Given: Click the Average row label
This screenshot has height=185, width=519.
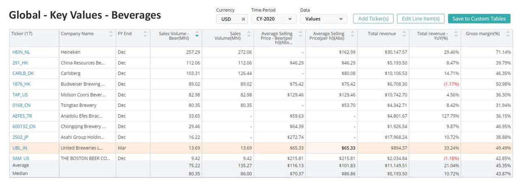Looking at the screenshot, I should [x=21, y=166].
